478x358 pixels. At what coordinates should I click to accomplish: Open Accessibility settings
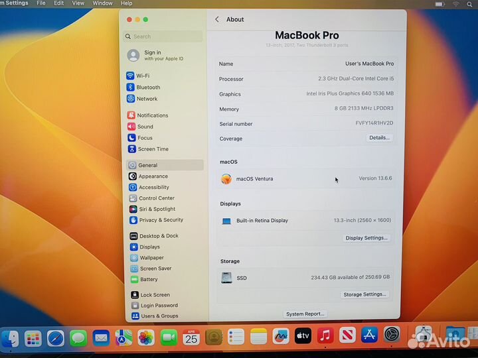pos(149,187)
